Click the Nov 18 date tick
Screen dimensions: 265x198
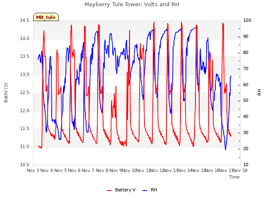240,170
